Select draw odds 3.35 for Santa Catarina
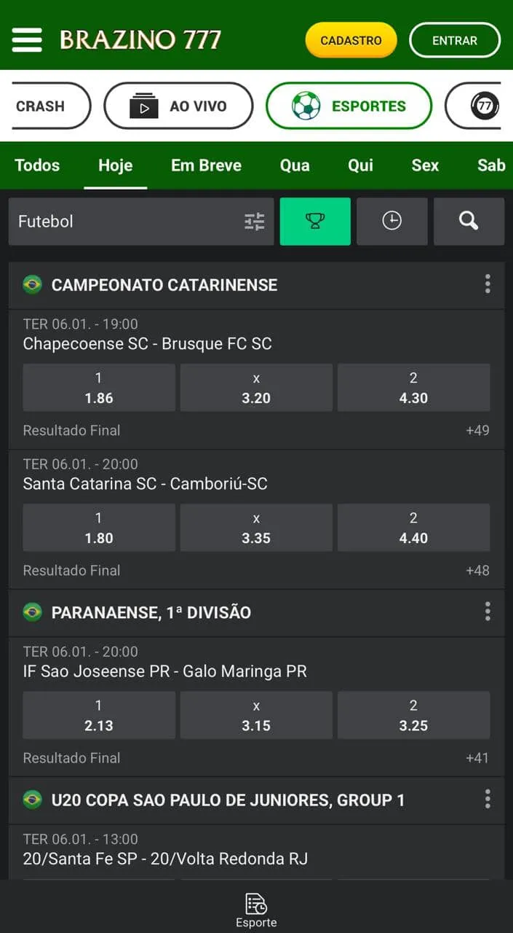The height and width of the screenshot is (933, 513). (256, 527)
